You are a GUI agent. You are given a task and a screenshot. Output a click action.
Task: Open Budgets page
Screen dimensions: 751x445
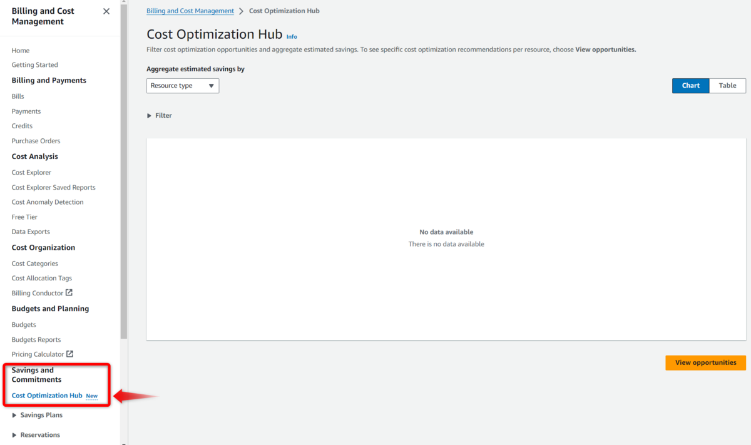tap(24, 325)
